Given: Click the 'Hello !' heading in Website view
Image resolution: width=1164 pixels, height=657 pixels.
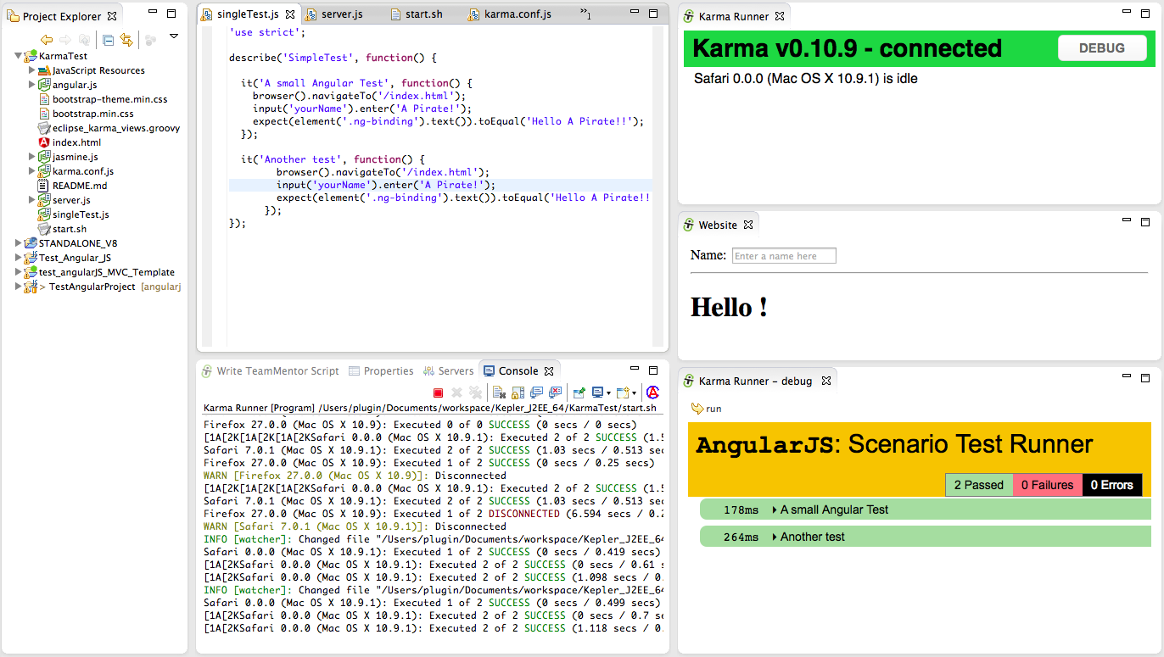Looking at the screenshot, I should (730, 307).
